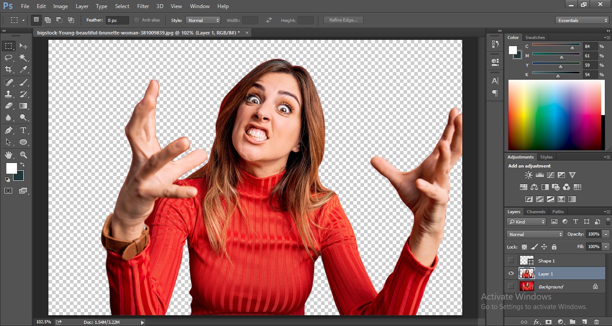Image resolution: width=612 pixels, height=326 pixels.
Task: Select the Hand tool
Action: [9, 155]
